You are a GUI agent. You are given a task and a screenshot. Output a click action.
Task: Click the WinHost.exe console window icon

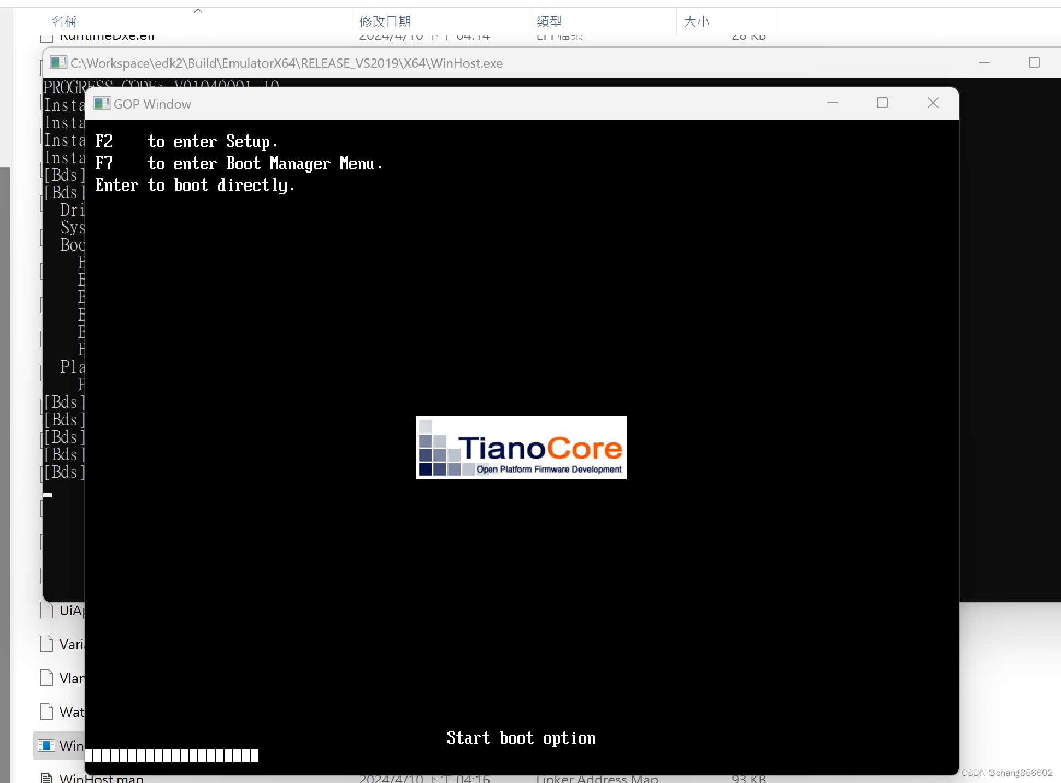58,62
